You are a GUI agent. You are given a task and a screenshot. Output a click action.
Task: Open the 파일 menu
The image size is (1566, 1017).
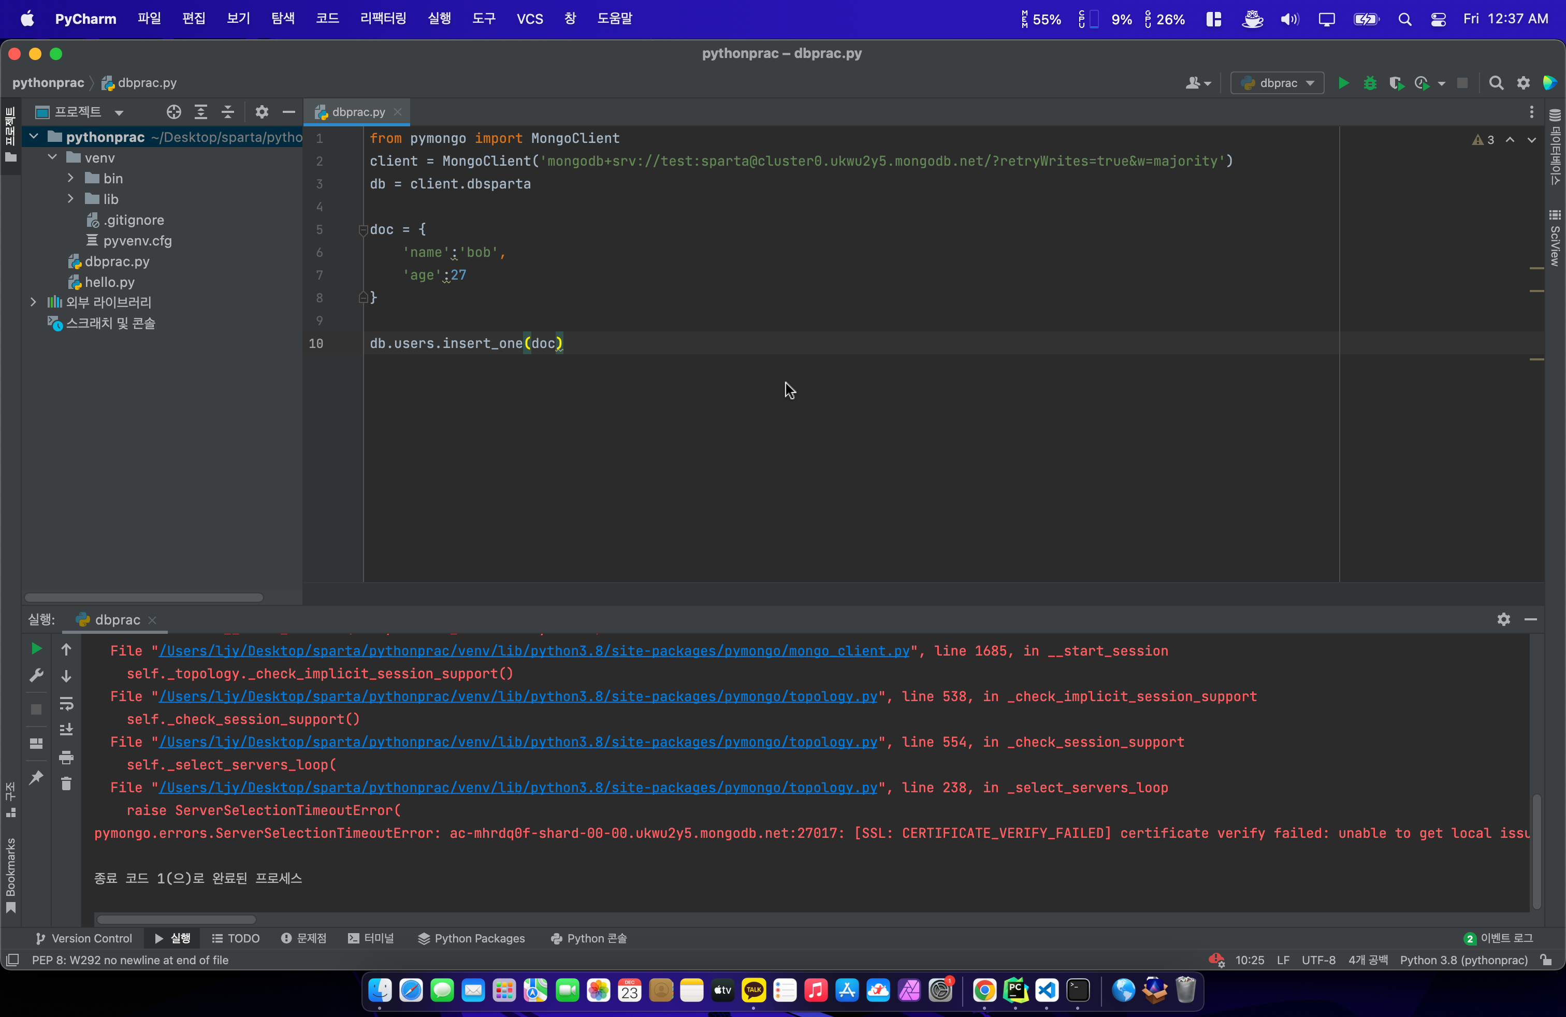pyautogui.click(x=149, y=19)
